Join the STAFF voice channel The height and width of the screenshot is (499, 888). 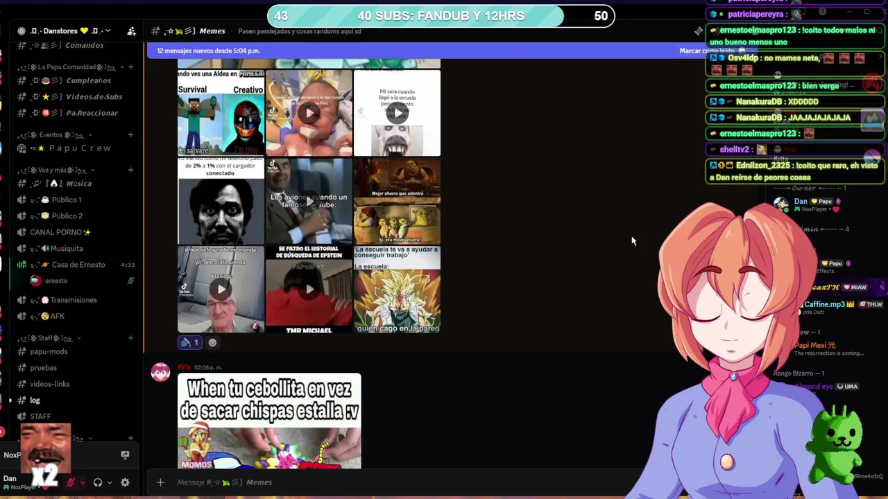[x=76, y=417]
